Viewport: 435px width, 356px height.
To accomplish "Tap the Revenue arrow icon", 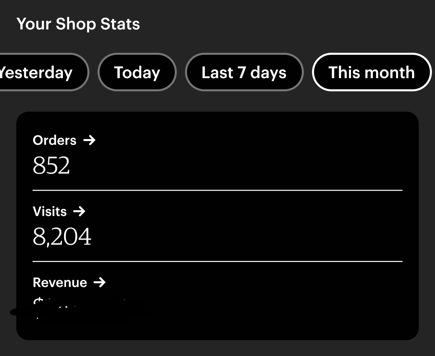I will click(100, 282).
